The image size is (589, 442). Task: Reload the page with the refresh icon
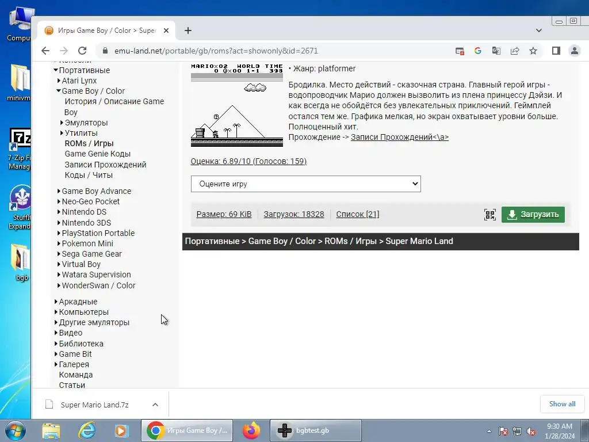point(82,51)
